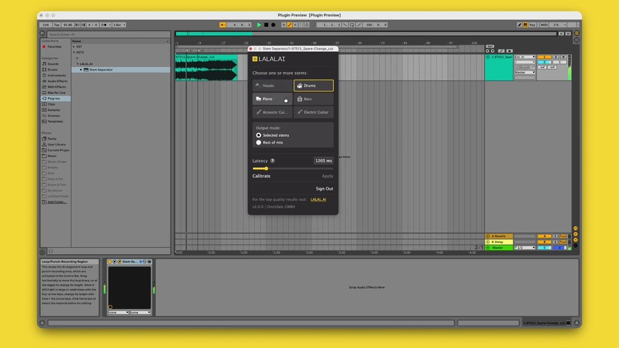Click the A Reverb return track
619x348 pixels.
[499, 236]
